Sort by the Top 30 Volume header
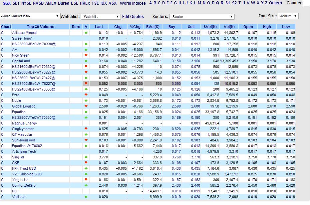The image size is (310, 205). (x=41, y=27)
